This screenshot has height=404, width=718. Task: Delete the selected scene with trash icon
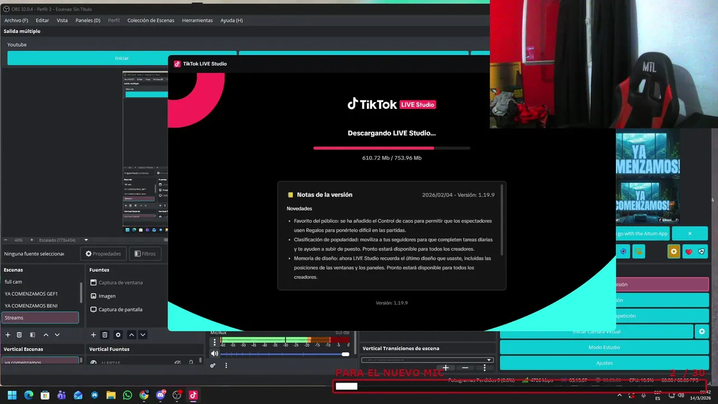pyautogui.click(x=19, y=335)
